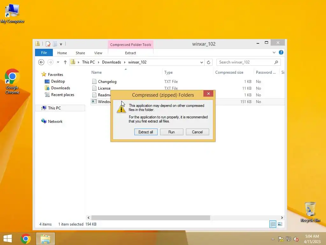
Task: Click the muted volume tray icon
Action: [296, 239]
